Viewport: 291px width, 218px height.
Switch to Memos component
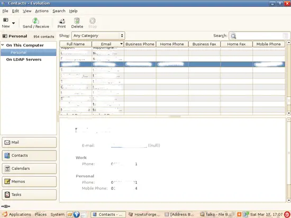[29, 182]
